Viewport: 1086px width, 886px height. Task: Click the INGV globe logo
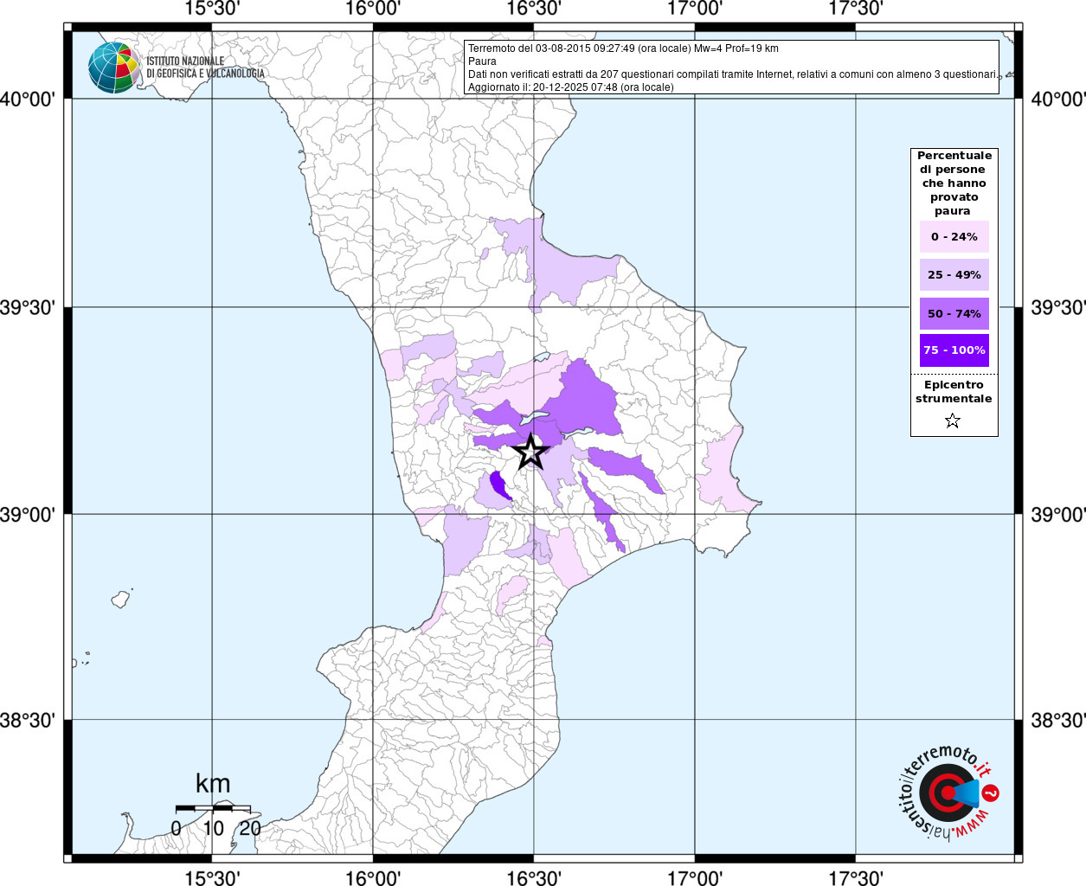(114, 67)
